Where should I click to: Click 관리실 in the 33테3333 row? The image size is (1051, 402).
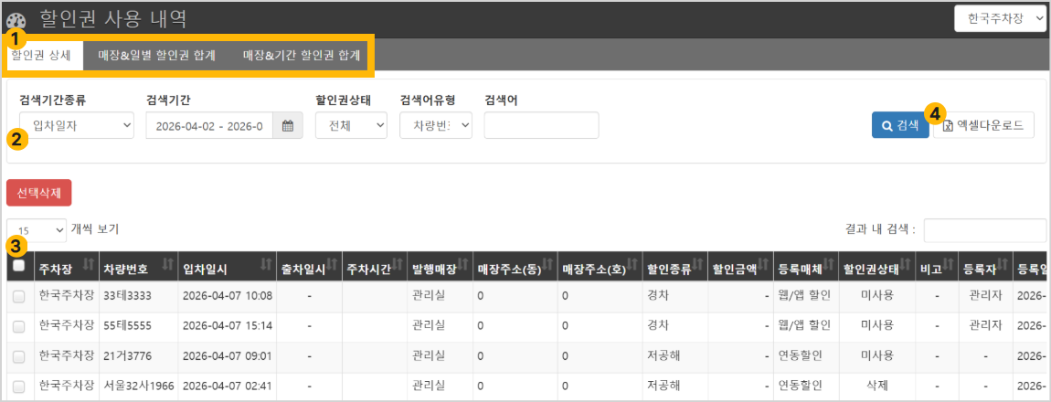430,296
